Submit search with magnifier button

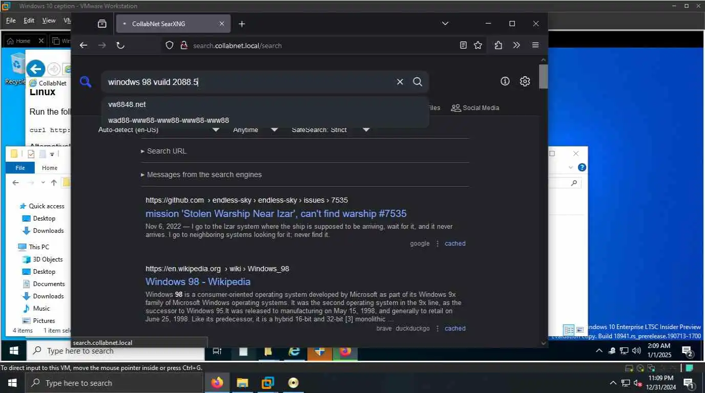[418, 82]
